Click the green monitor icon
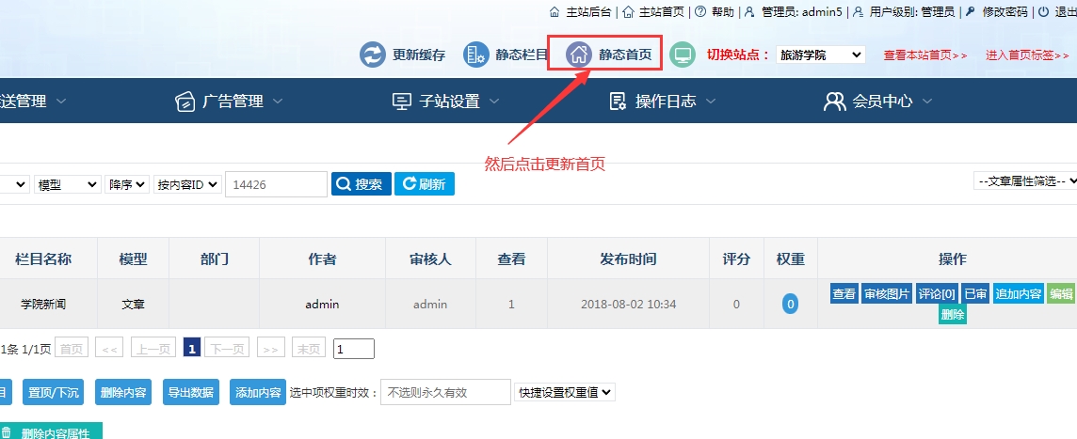This screenshot has height=439, width=1077. pyautogui.click(x=683, y=55)
